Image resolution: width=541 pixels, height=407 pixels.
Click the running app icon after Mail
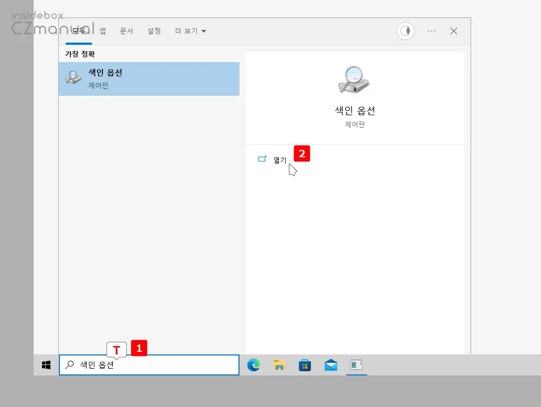[x=357, y=365]
